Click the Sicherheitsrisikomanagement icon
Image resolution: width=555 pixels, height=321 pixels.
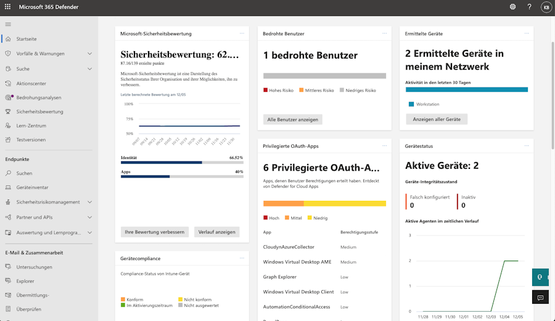point(8,202)
